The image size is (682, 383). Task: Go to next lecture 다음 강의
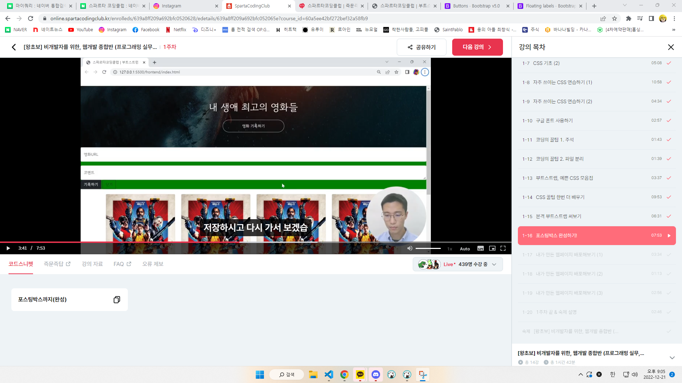pyautogui.click(x=477, y=47)
